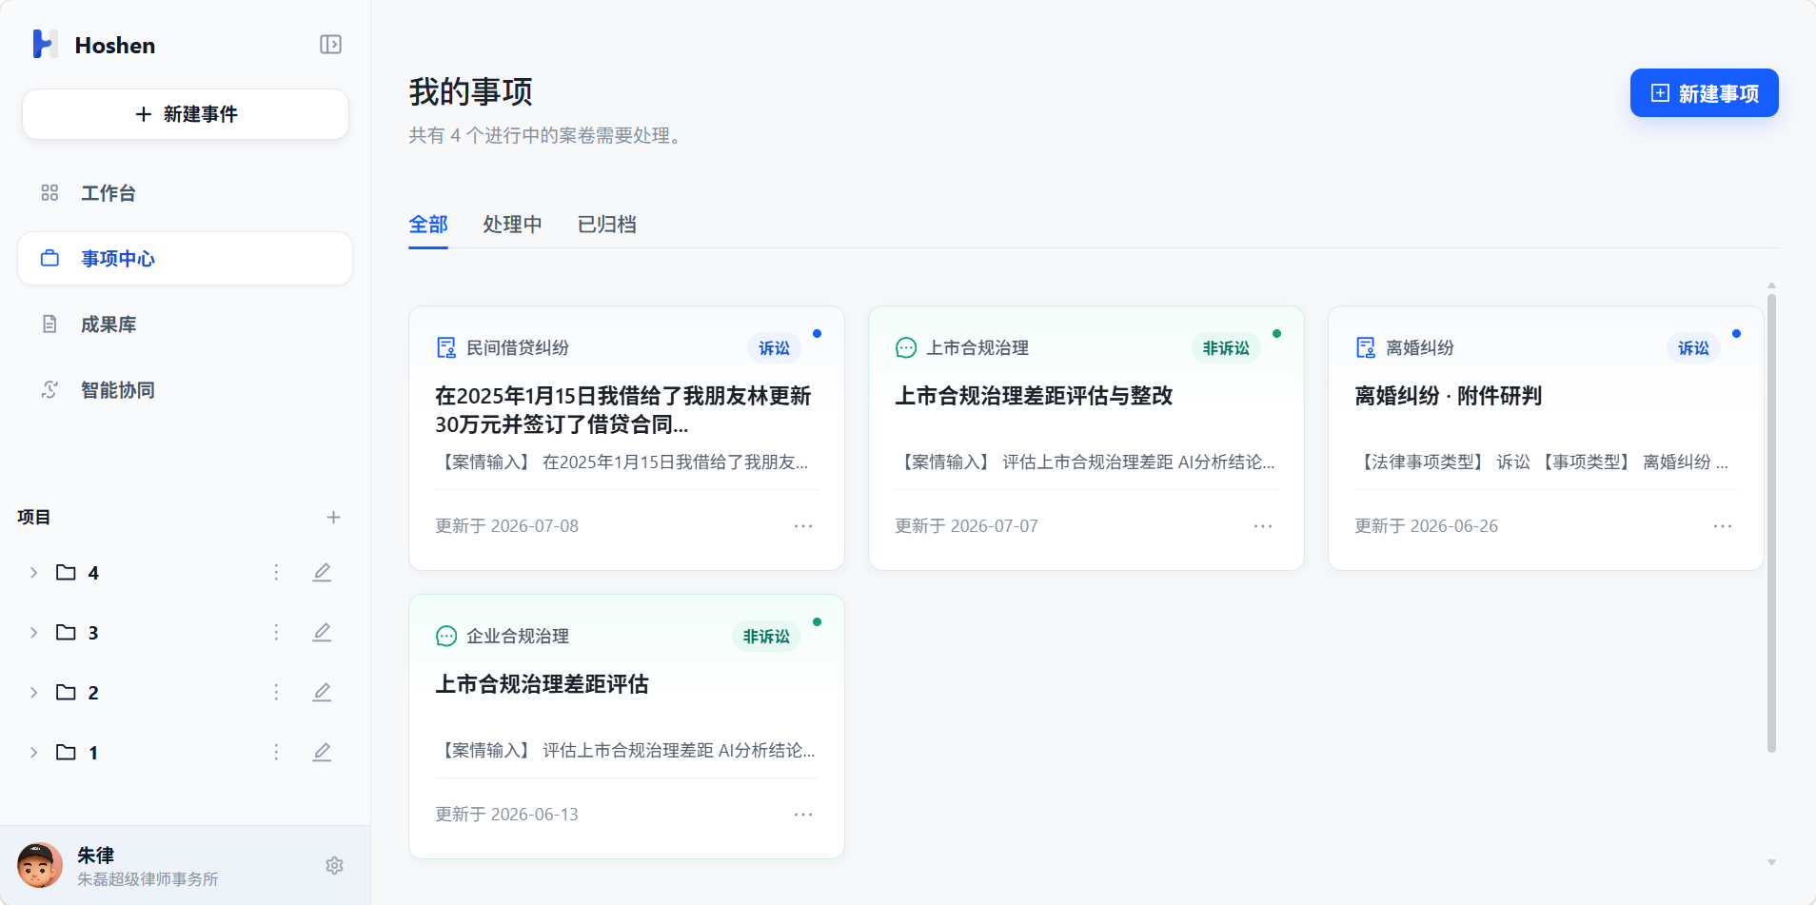The image size is (1816, 905).
Task: Open 工作台 in the sidebar
Action: coord(186,193)
